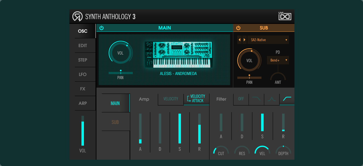Viewport: 363px width, 166px height.
Task: Set the Filter release R slider
Action: click(x=283, y=123)
